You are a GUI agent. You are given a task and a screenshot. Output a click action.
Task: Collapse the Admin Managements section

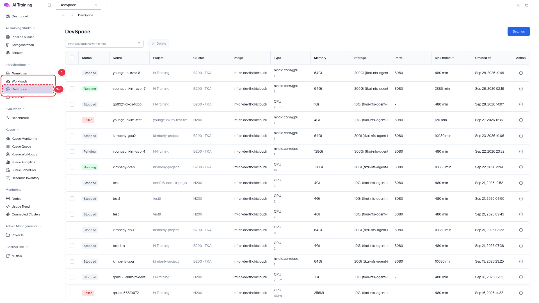[24, 226]
